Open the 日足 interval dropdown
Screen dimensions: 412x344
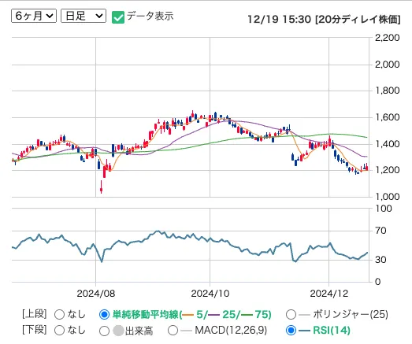coord(84,16)
